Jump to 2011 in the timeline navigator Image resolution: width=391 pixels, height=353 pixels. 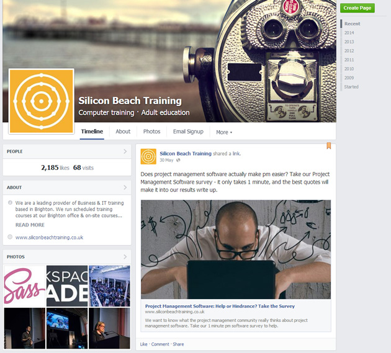click(x=349, y=60)
